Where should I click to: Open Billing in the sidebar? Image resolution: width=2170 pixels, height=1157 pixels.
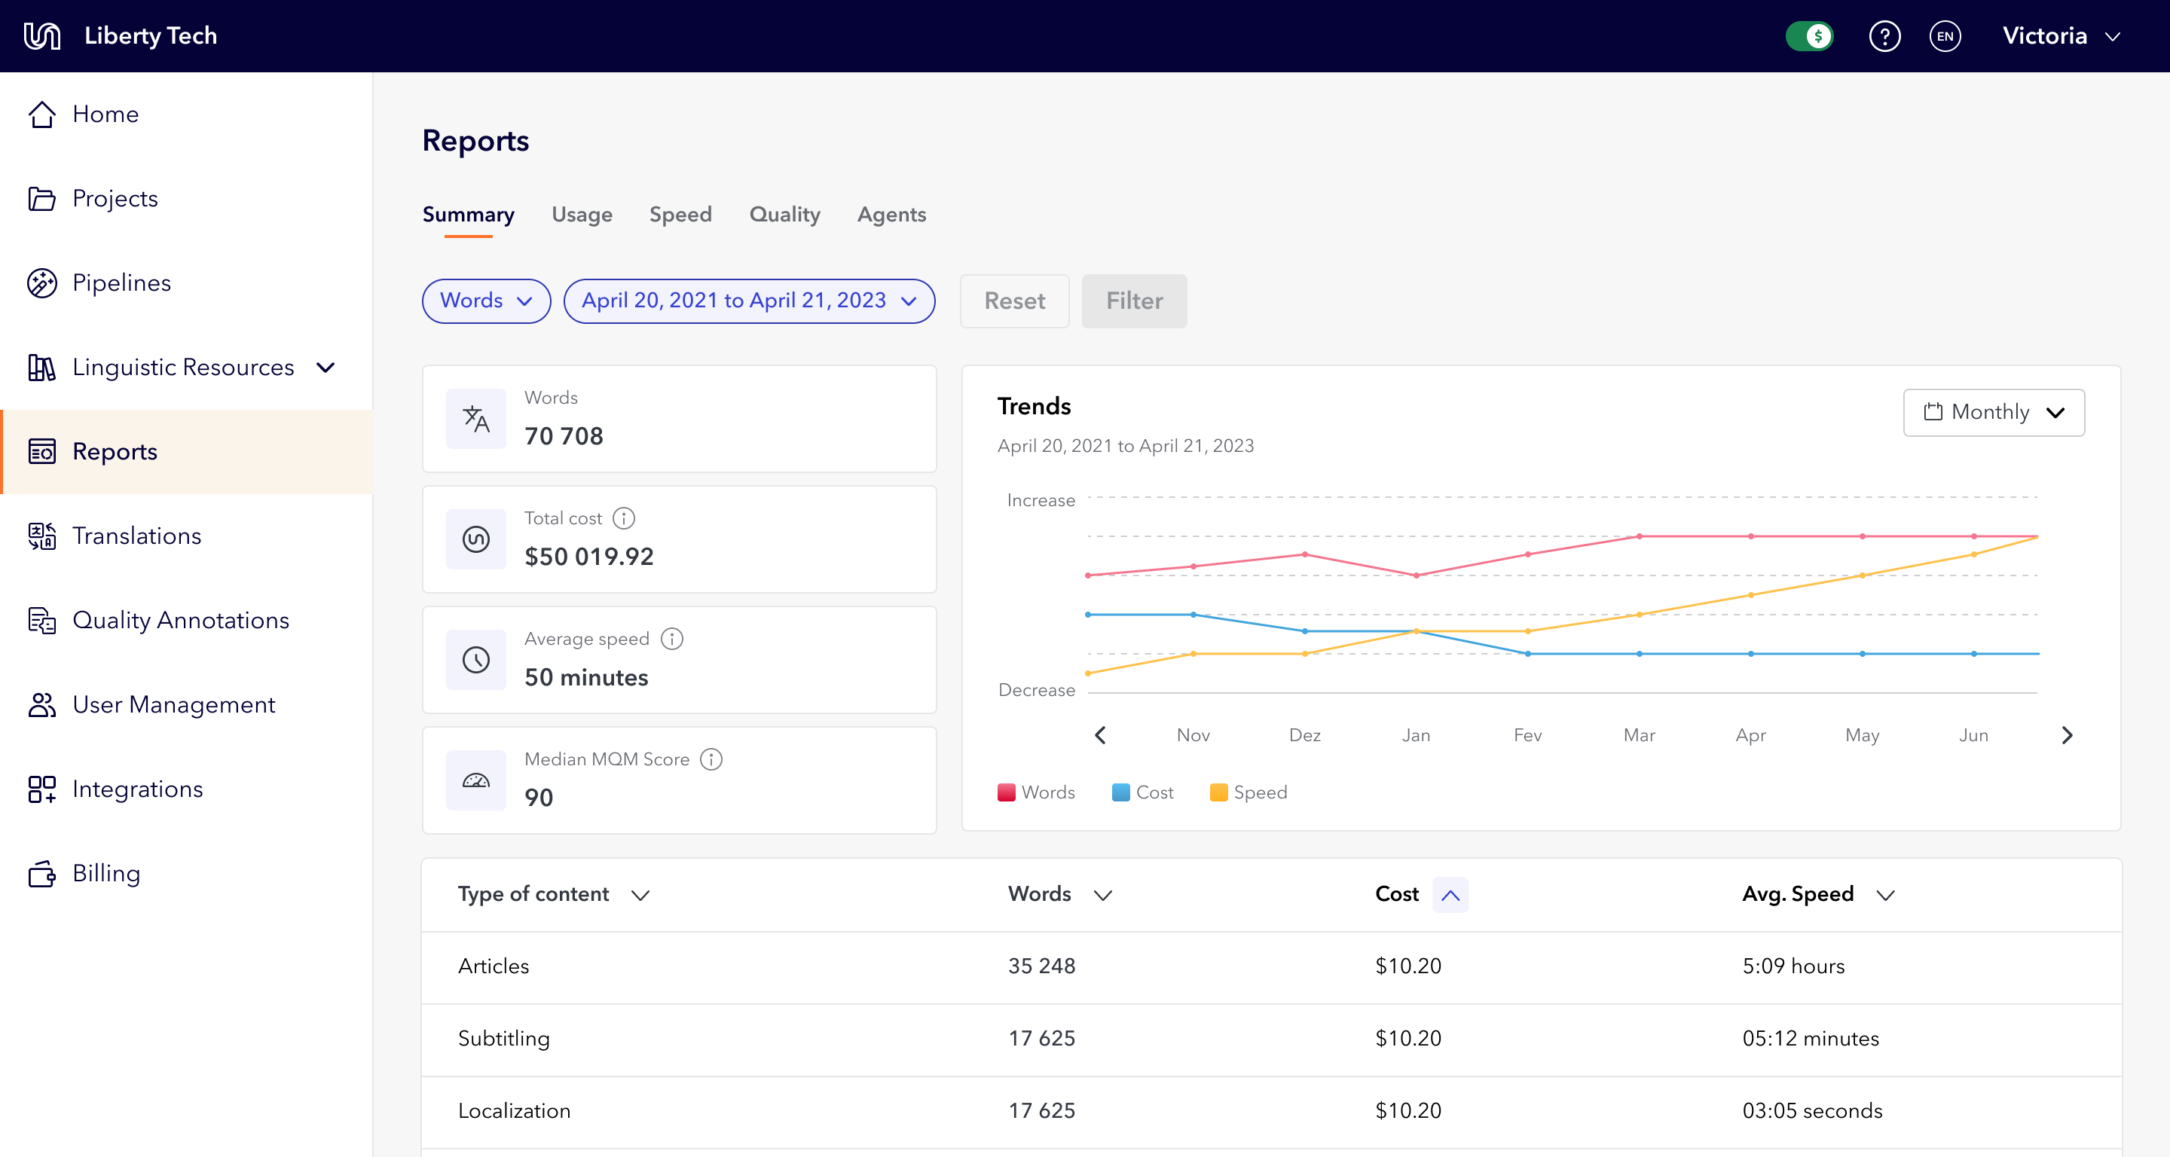click(x=186, y=873)
